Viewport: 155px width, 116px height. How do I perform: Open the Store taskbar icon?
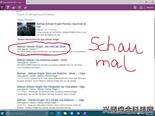tap(72, 113)
